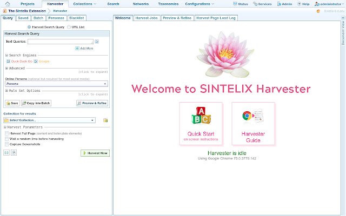346x216 pixels.
Task: Switch to the Blacklist tab
Action: click(77, 18)
